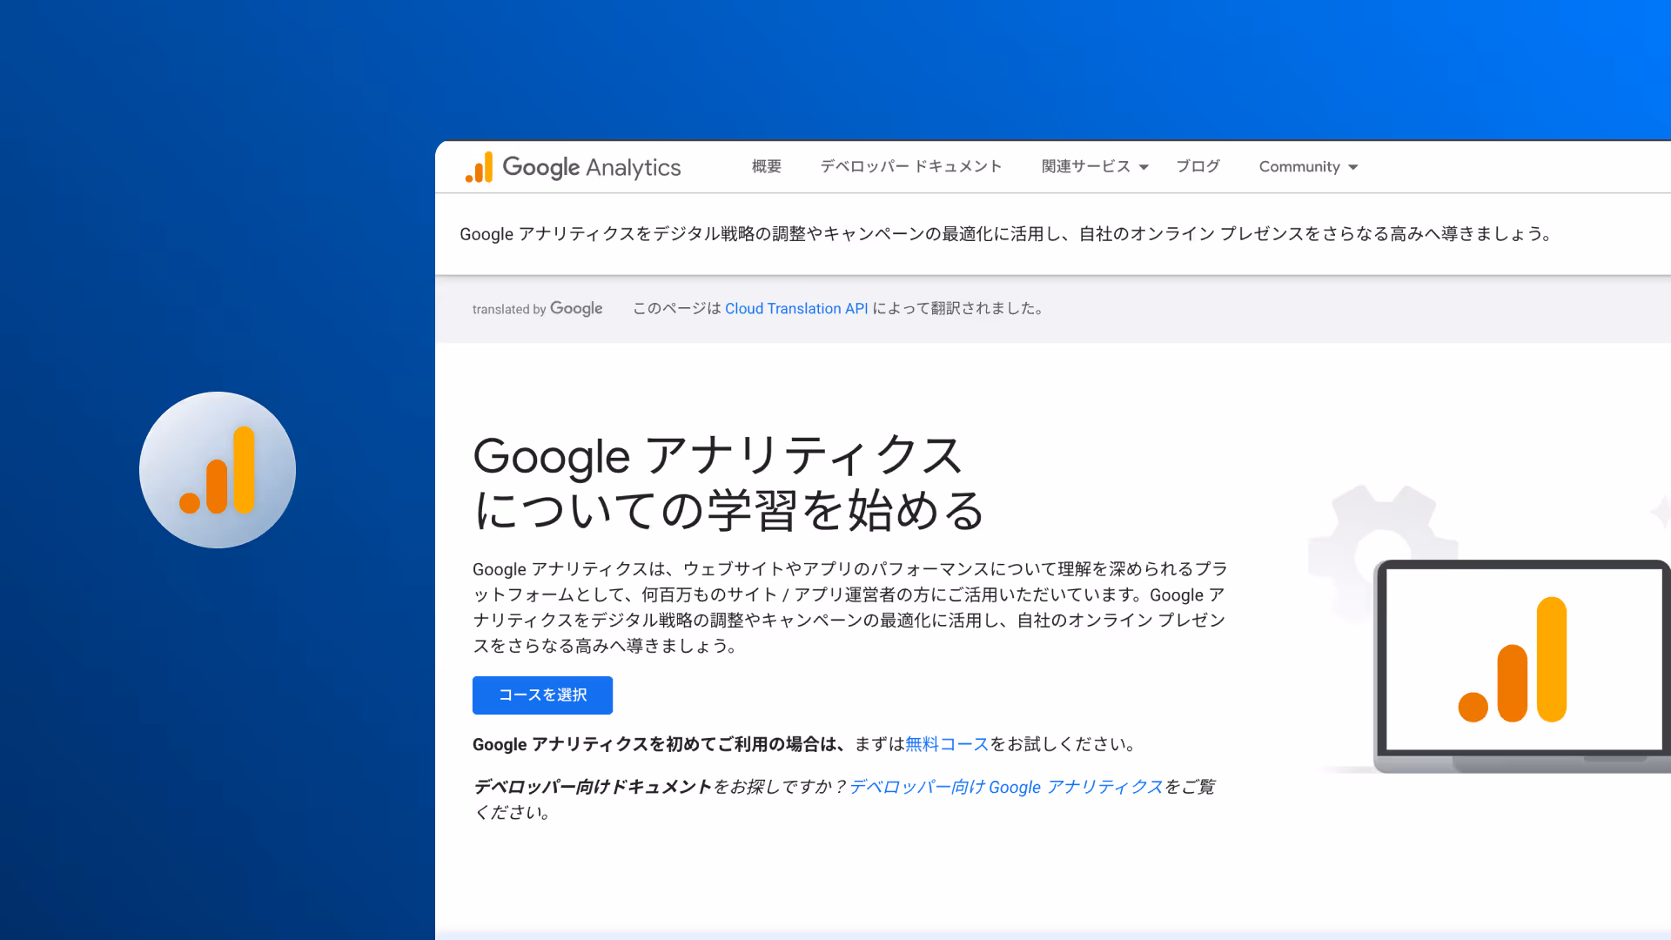The width and height of the screenshot is (1671, 940).
Task: Click the Google Analytics header logo icon
Action: click(479, 167)
